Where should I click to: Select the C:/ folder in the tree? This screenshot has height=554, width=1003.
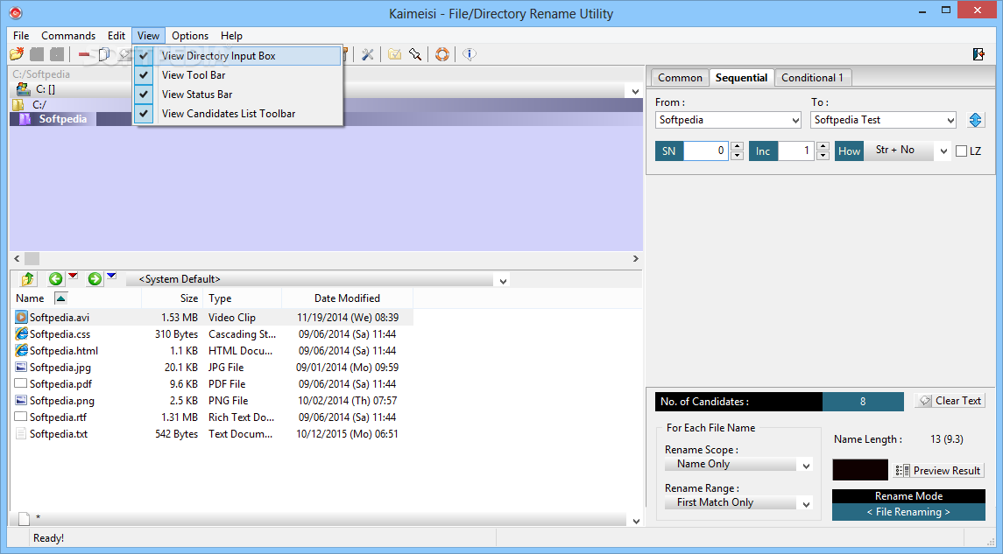pos(39,104)
